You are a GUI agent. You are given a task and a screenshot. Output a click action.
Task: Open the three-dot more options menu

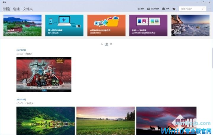click(209, 9)
